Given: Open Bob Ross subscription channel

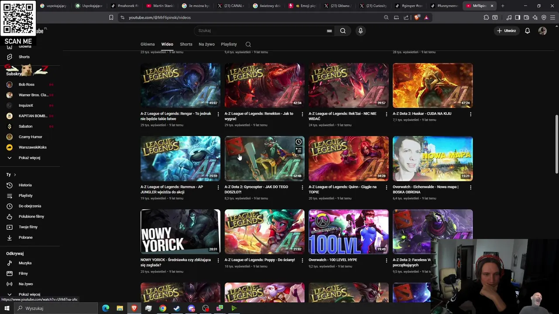Looking at the screenshot, I should [x=26, y=84].
